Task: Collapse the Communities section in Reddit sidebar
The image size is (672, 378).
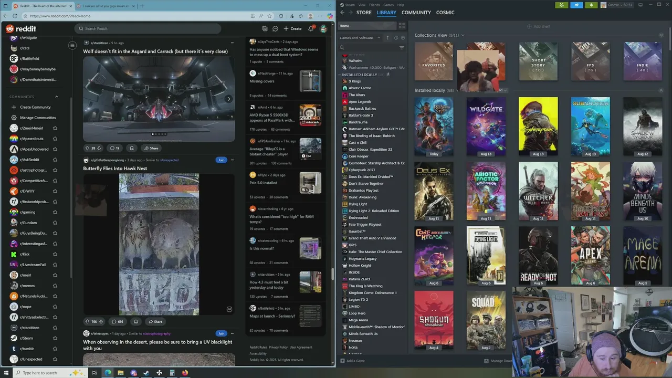Action: pos(57,97)
